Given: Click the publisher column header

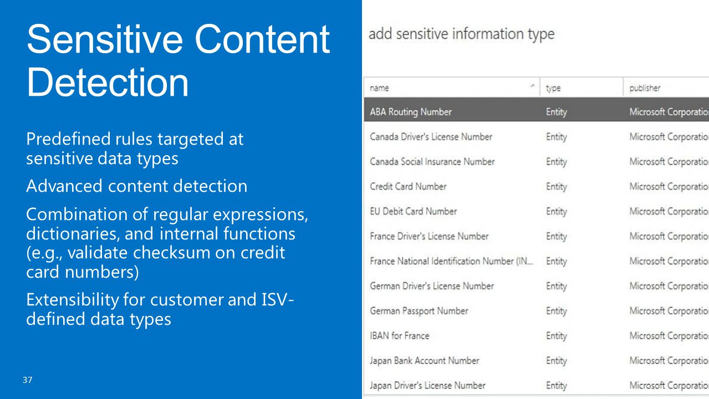Looking at the screenshot, I should (666, 88).
